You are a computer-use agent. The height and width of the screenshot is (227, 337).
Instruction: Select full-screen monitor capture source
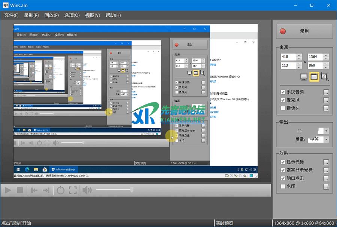pos(304,77)
